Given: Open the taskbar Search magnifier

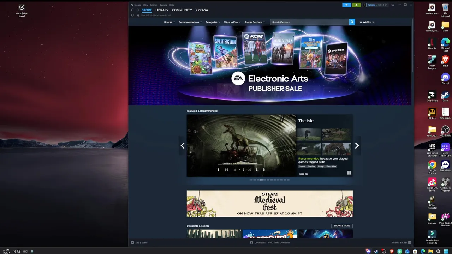Looking at the screenshot, I should click(x=438, y=251).
